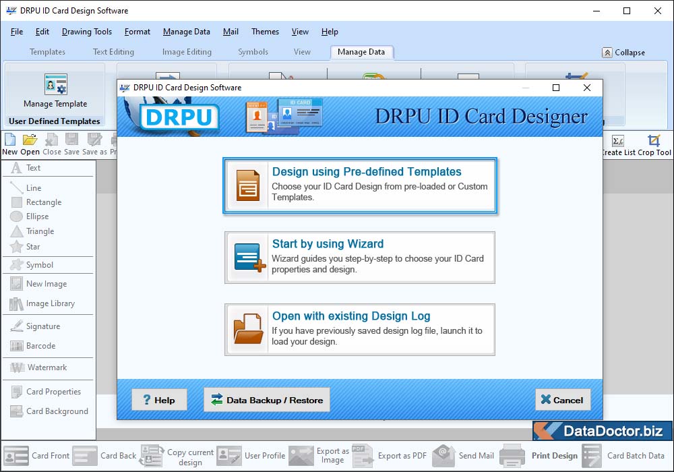Close the DRPU ID Card Designer dialog

pos(587,88)
